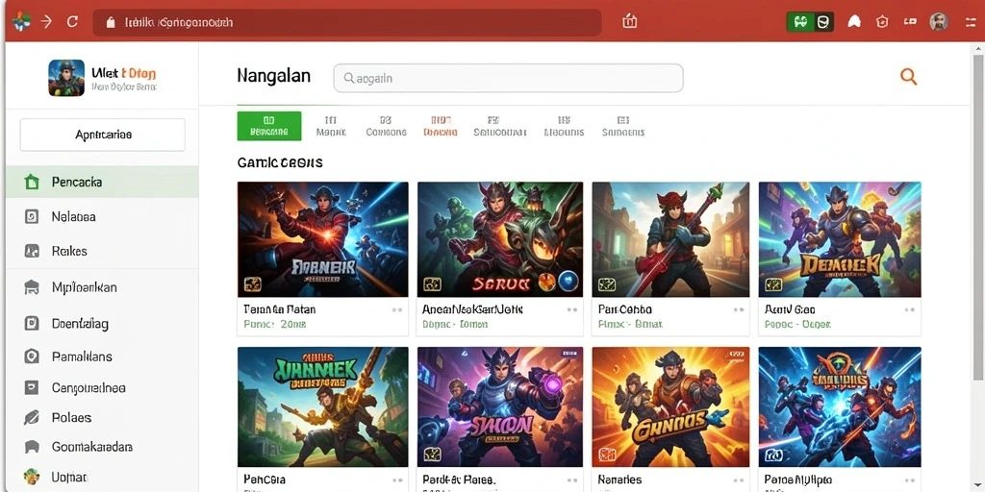This screenshot has height=492, width=985.
Task: Open Nalanaa sidebar item
Action: [x=102, y=216]
